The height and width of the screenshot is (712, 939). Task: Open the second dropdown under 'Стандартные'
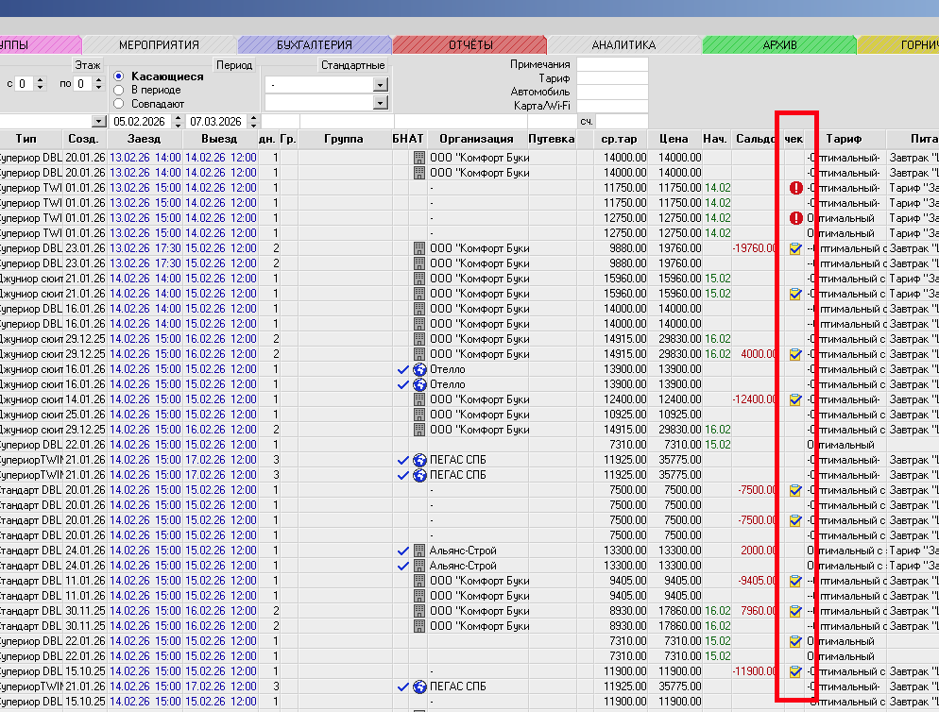pyautogui.click(x=380, y=102)
